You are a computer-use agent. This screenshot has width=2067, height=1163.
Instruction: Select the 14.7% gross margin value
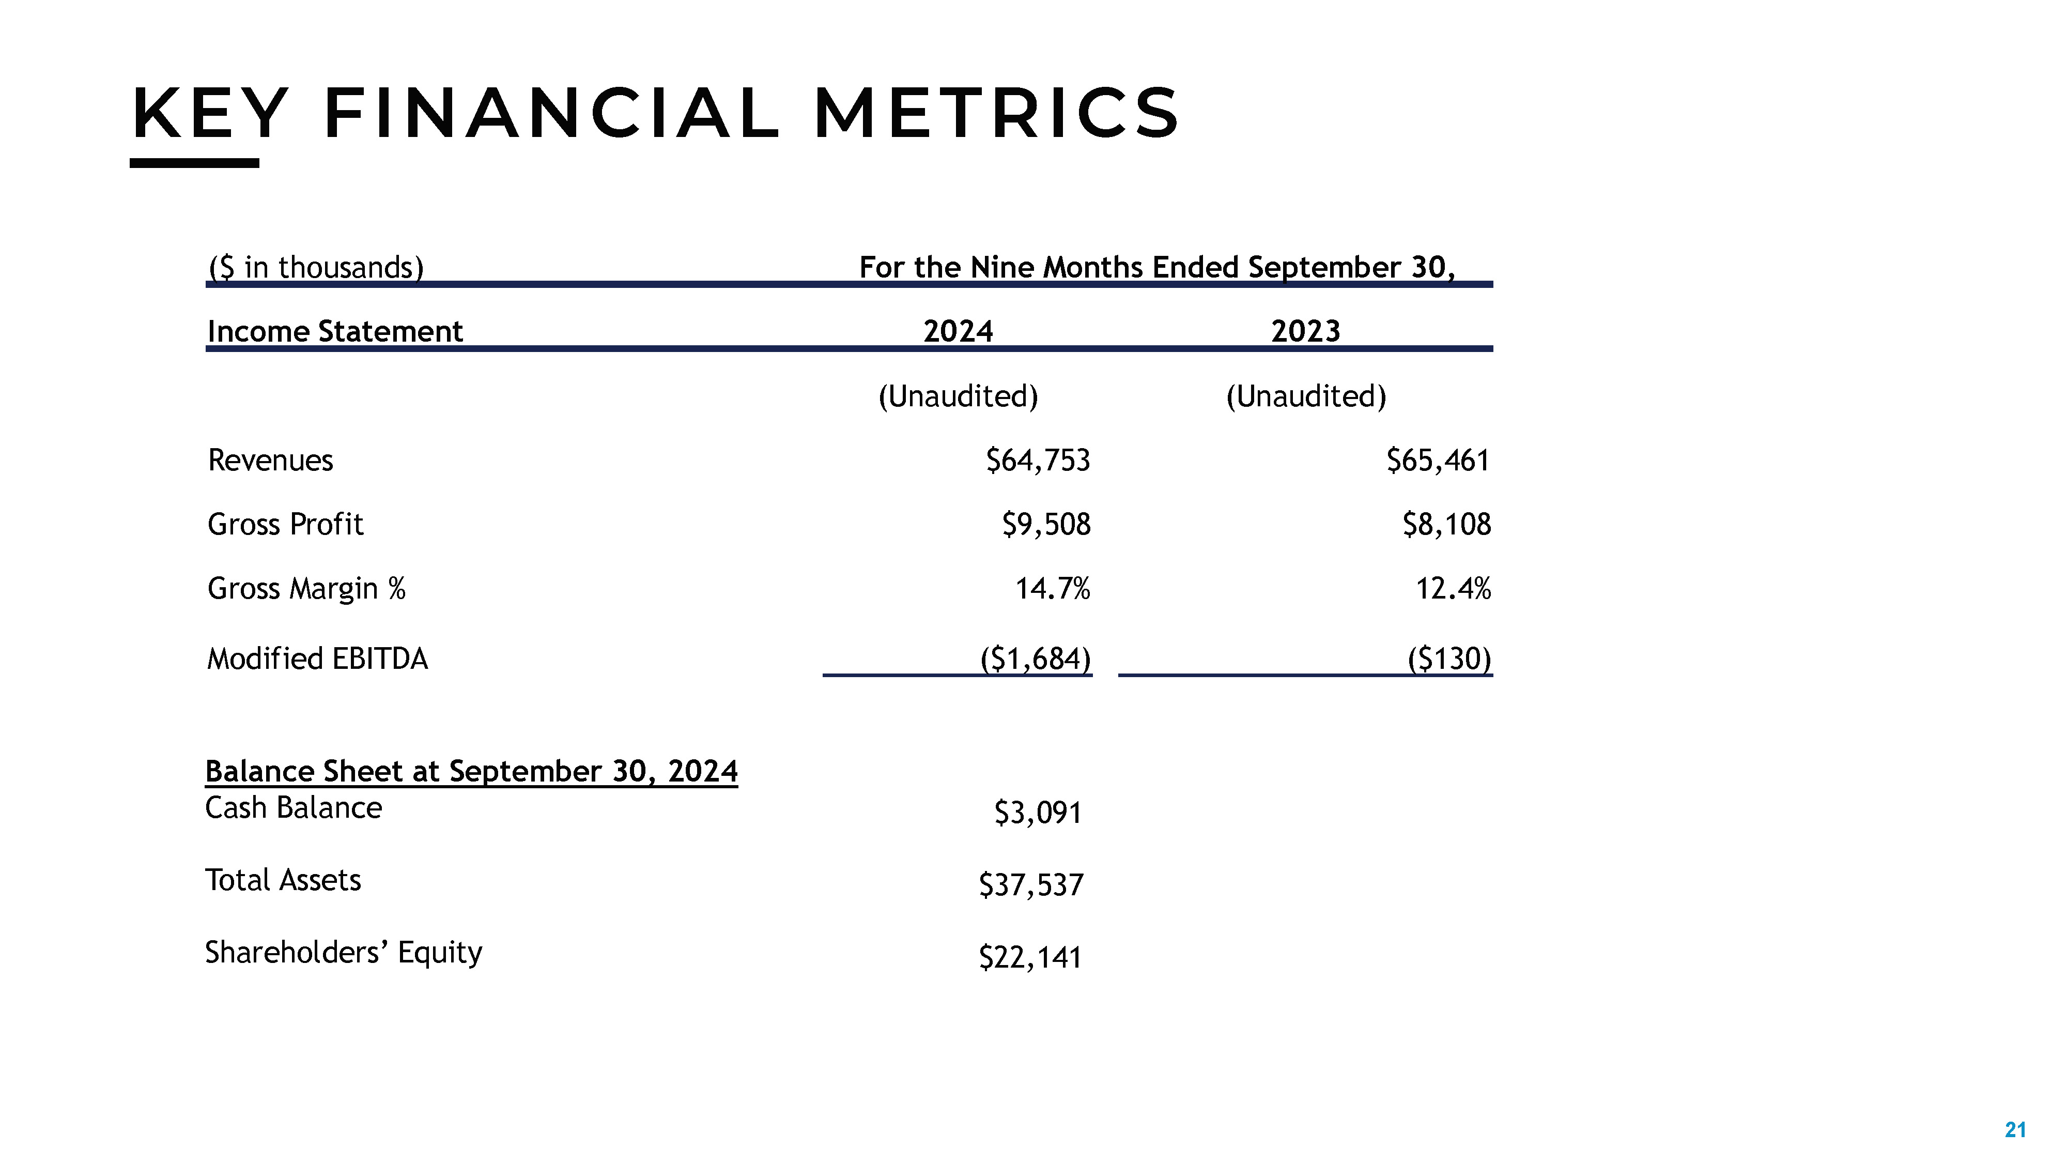click(1052, 589)
